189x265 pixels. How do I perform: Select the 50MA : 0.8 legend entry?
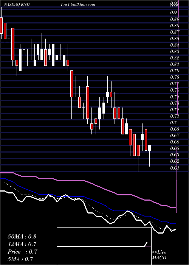[x=22, y=237]
